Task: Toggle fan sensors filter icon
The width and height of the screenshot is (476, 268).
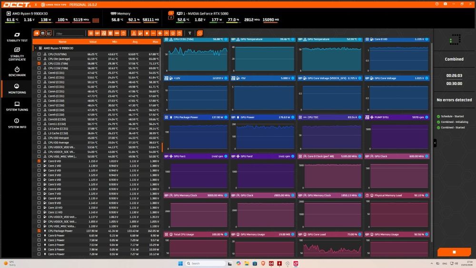Action: (x=159, y=33)
